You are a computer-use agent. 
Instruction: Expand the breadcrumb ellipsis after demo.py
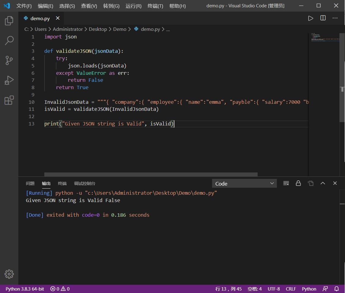(168, 29)
